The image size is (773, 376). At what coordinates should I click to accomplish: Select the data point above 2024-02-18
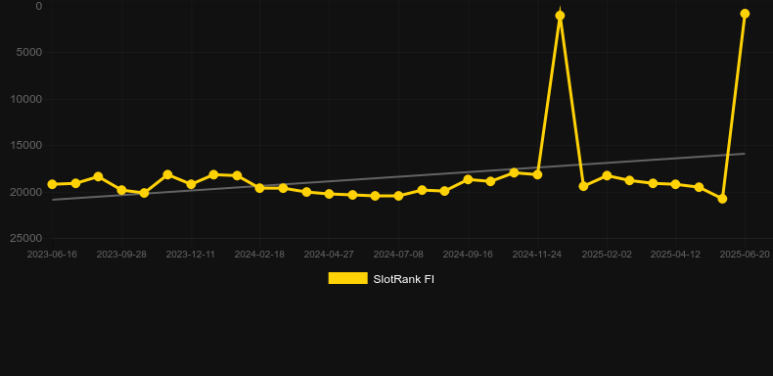point(260,188)
